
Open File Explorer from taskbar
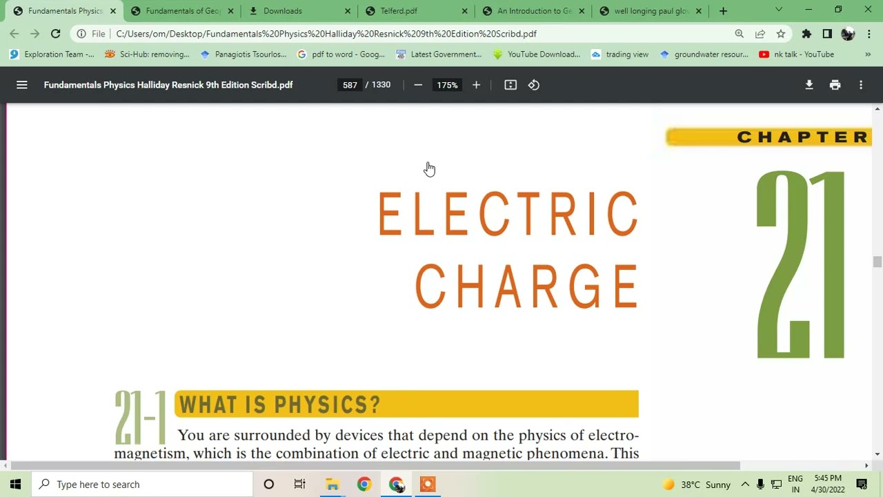point(333,484)
